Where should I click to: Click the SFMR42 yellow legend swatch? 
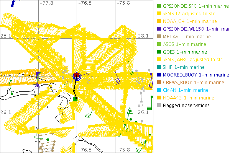(159, 14)
